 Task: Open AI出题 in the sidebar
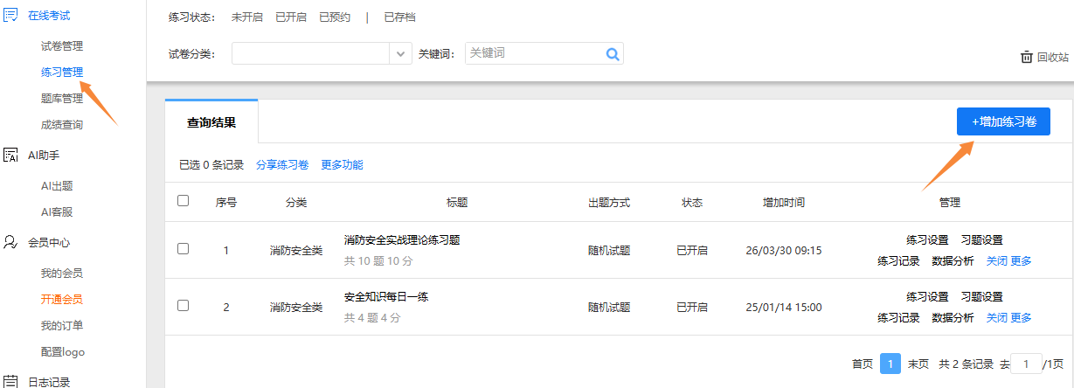click(57, 185)
